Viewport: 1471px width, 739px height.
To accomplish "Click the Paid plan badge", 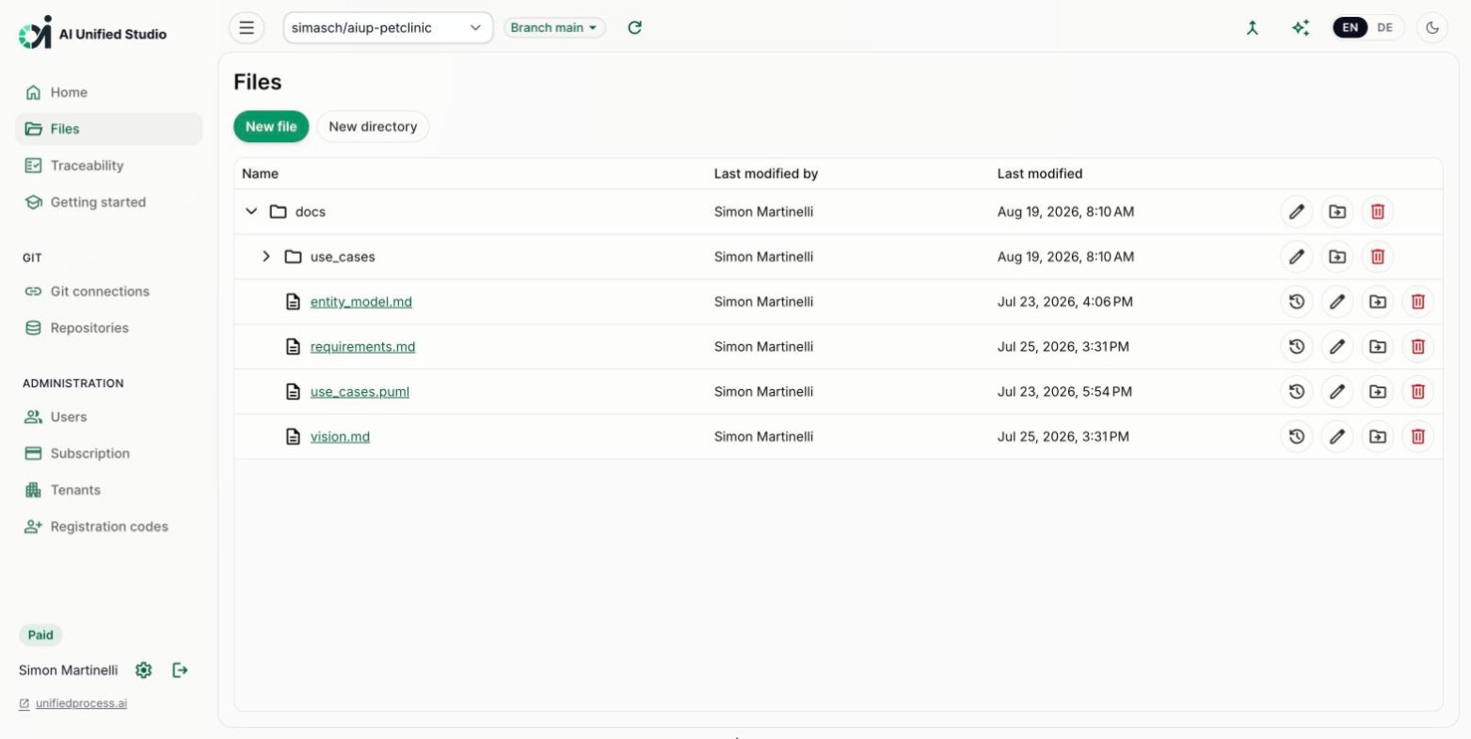I will point(40,635).
